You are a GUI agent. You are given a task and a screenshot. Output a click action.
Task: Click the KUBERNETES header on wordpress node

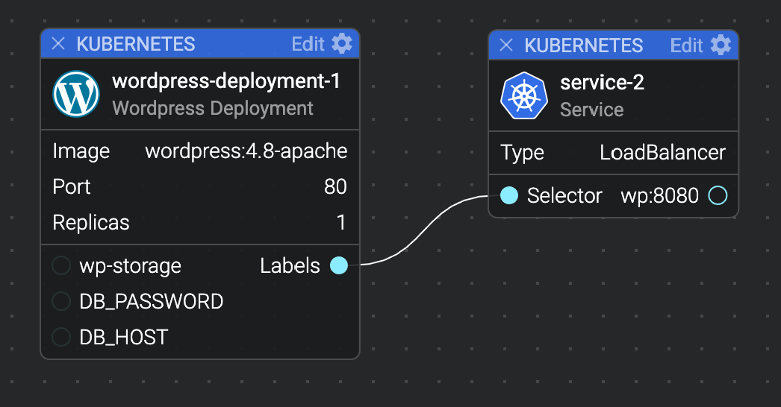pos(135,44)
